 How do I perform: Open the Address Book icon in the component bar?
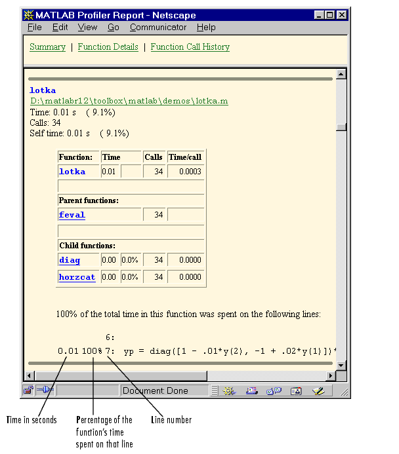(x=296, y=391)
